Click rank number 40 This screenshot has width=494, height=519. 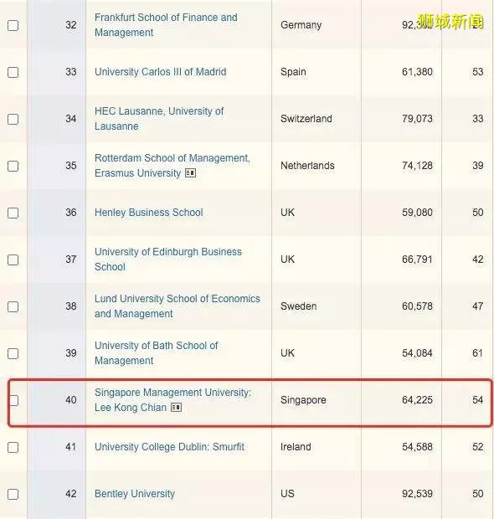click(x=71, y=400)
